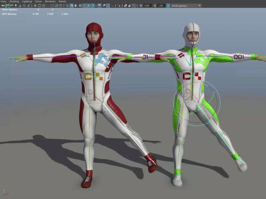266x199 pixels.
Task: Switch to wireframe shading mode
Action: click(68, 6)
